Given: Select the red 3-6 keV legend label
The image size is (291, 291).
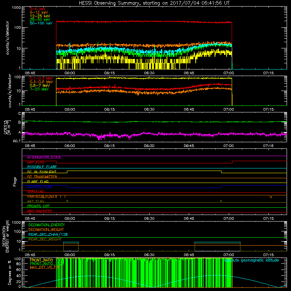Looking at the screenshot, I should click(37, 9).
